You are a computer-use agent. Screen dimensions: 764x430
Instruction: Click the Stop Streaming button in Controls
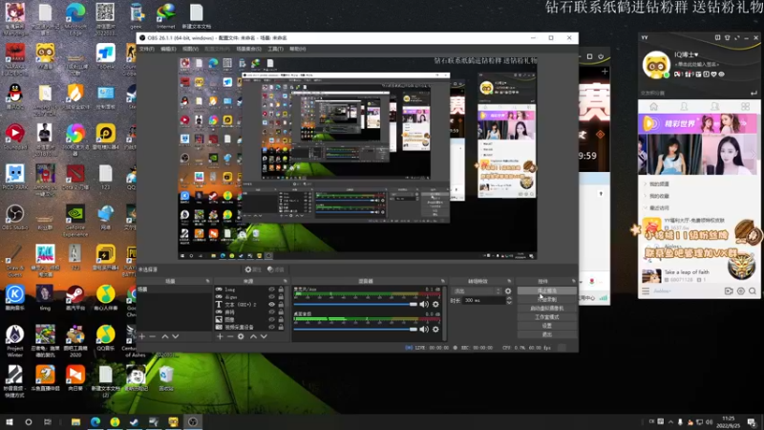coord(546,290)
